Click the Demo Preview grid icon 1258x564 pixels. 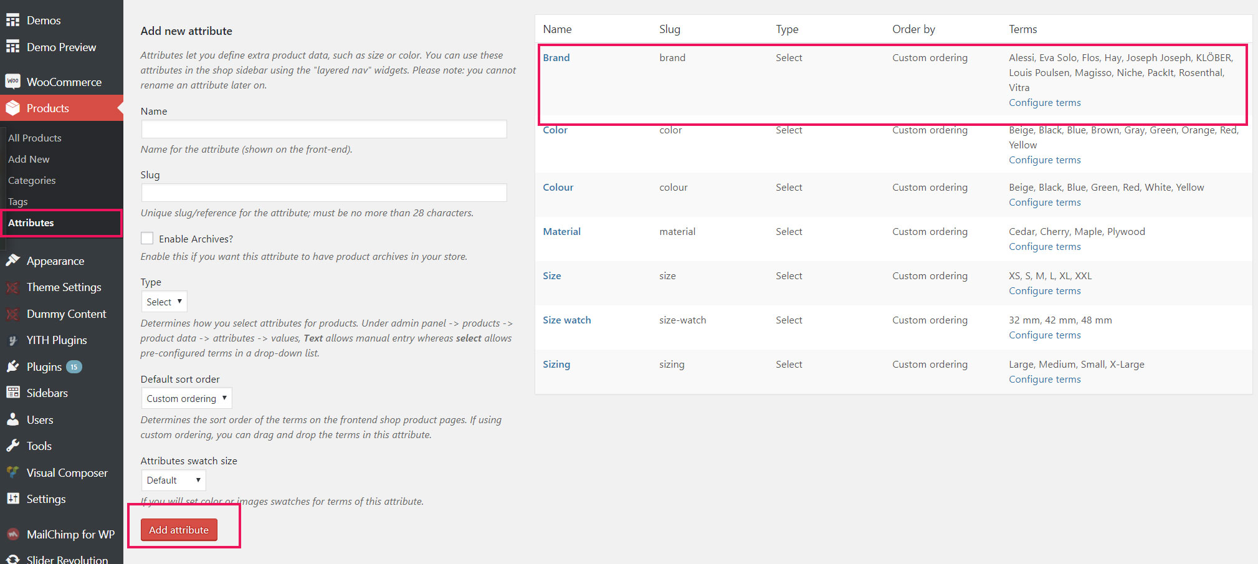13,47
